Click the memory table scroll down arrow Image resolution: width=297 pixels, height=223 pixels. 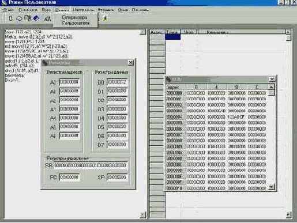click(x=271, y=186)
